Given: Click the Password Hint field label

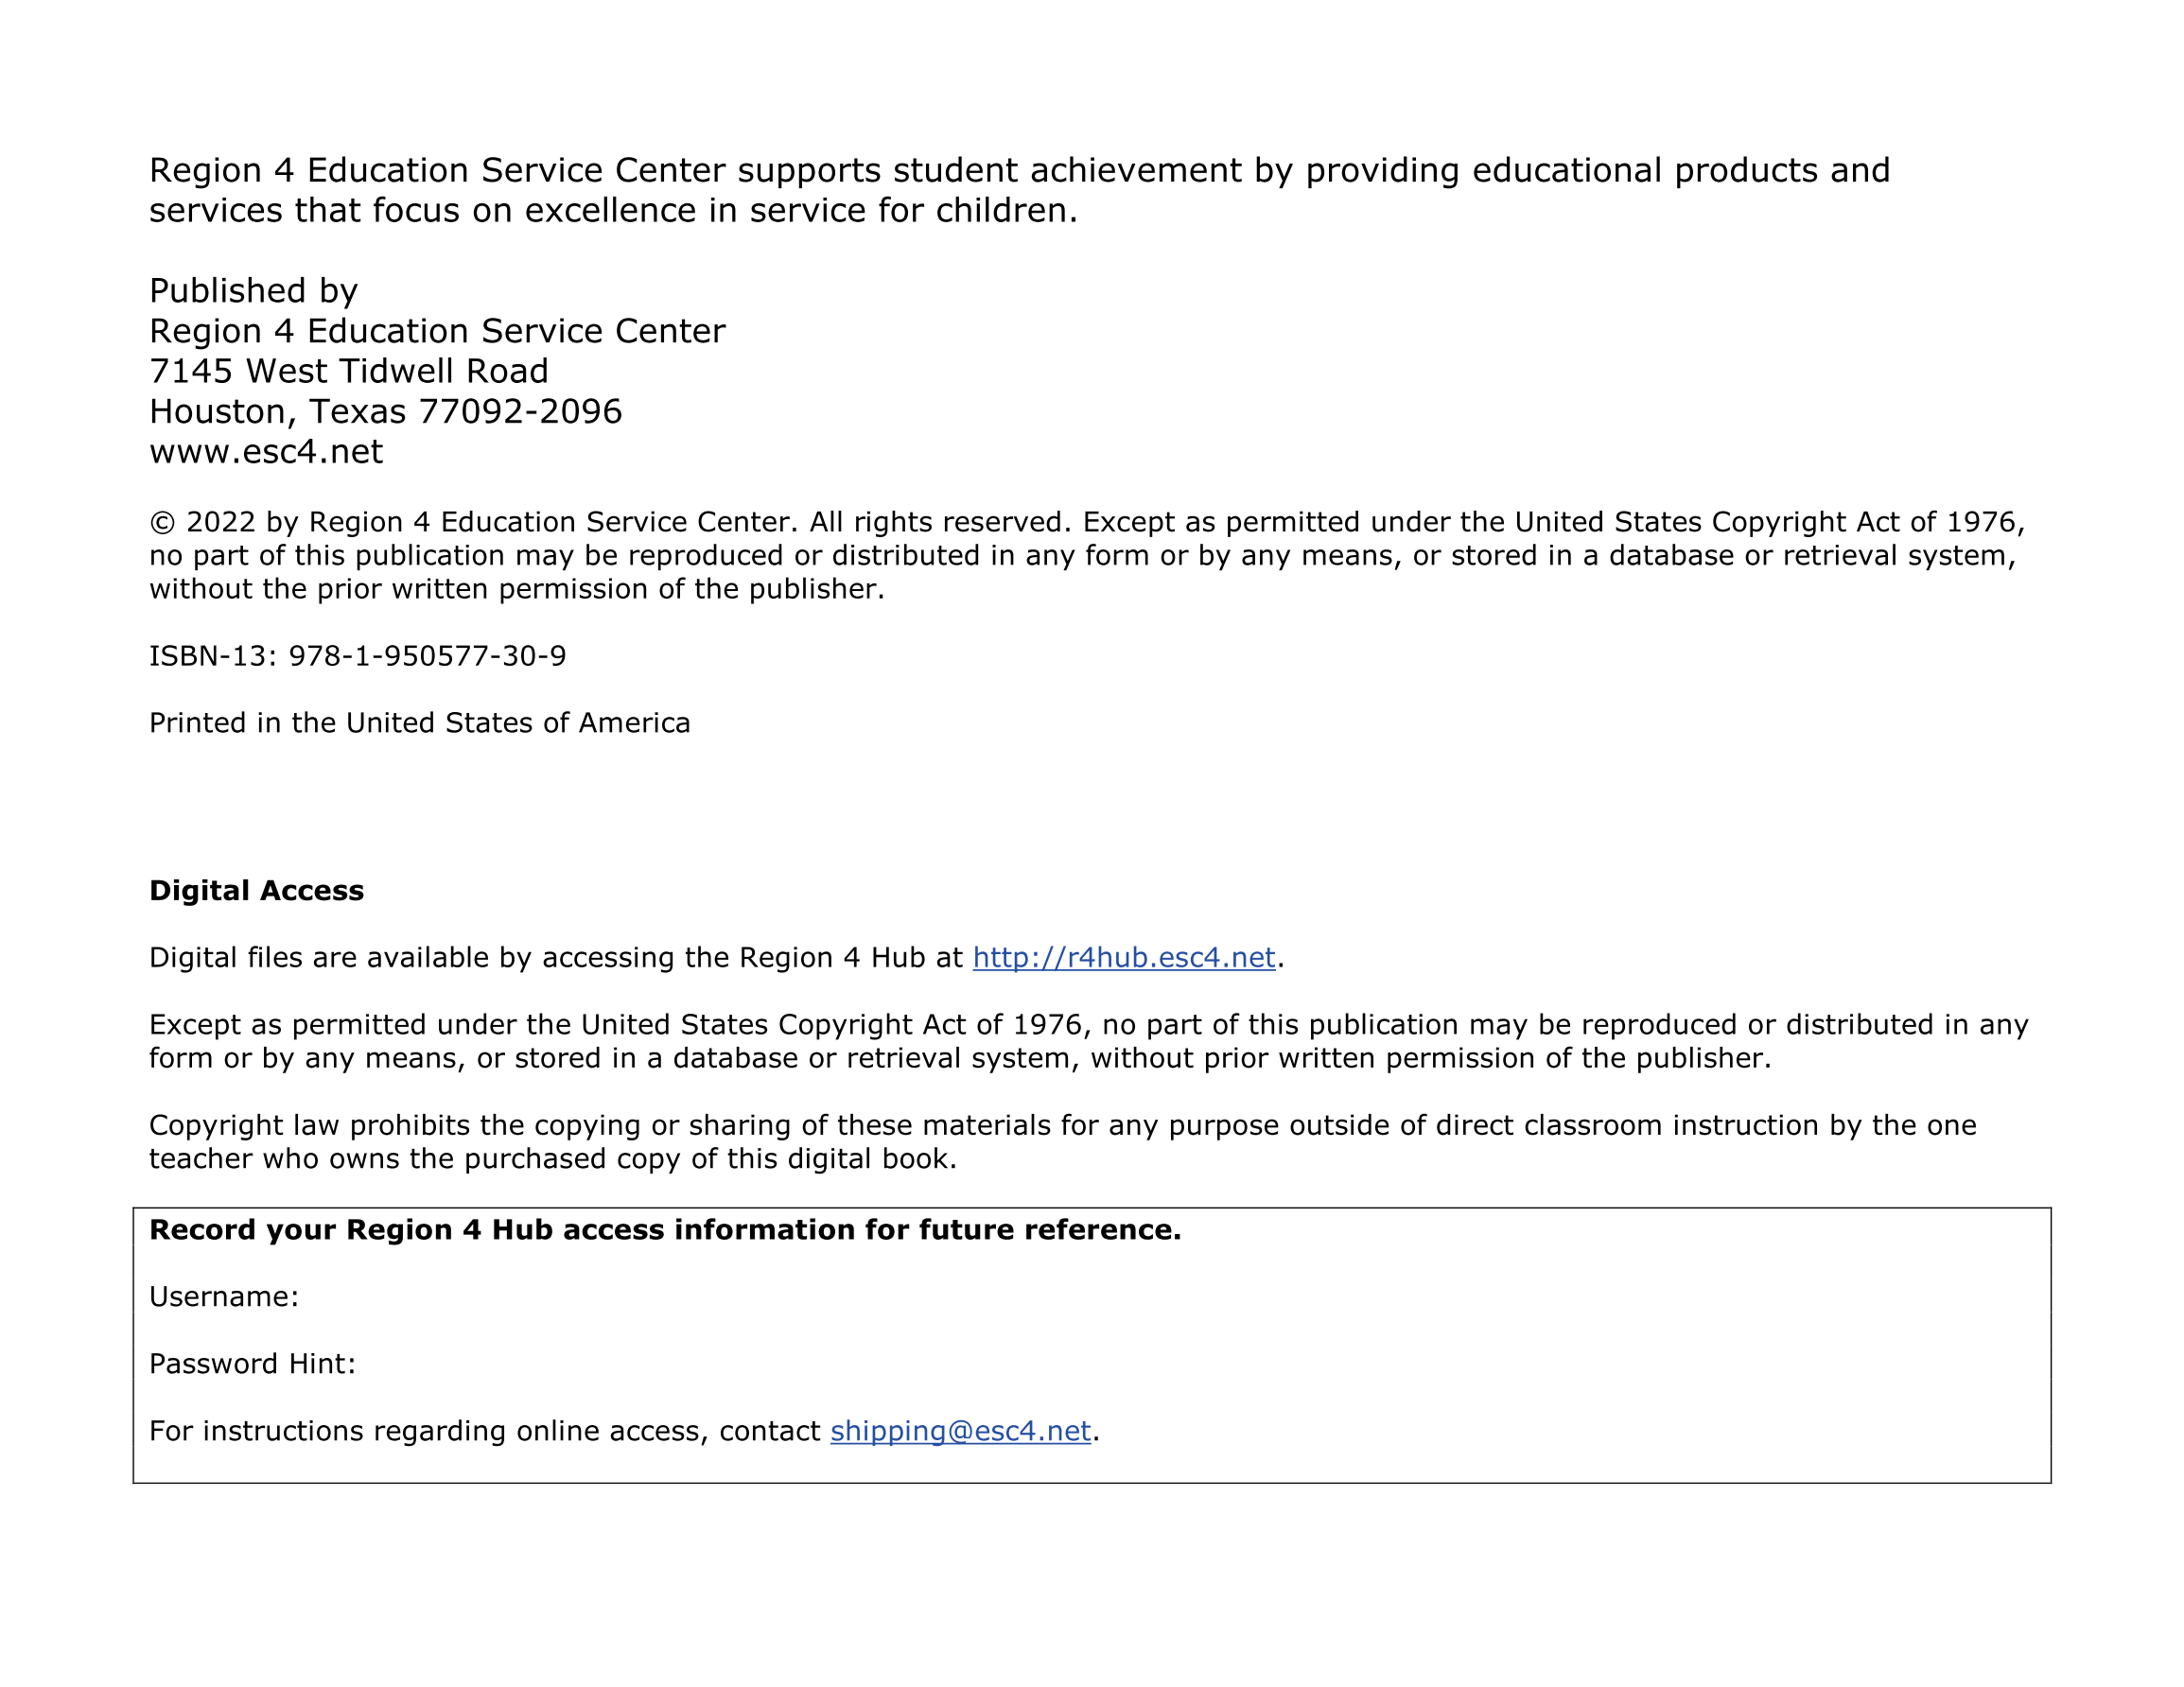Looking at the screenshot, I should (252, 1364).
